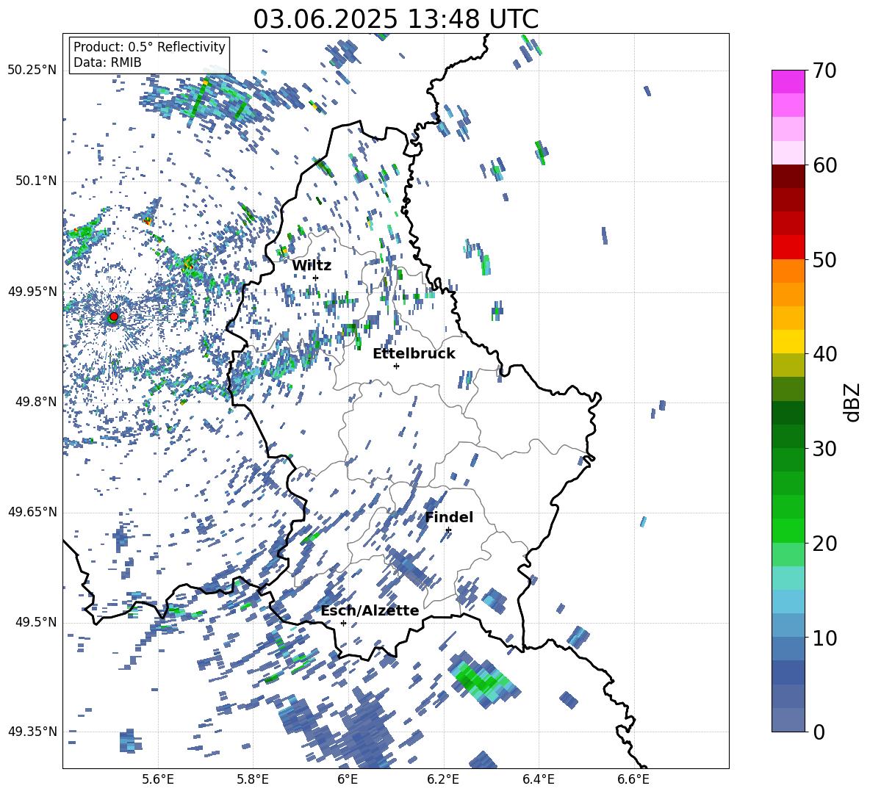Click the 49.35°N latitude label
870x794 pixels.
(x=32, y=732)
